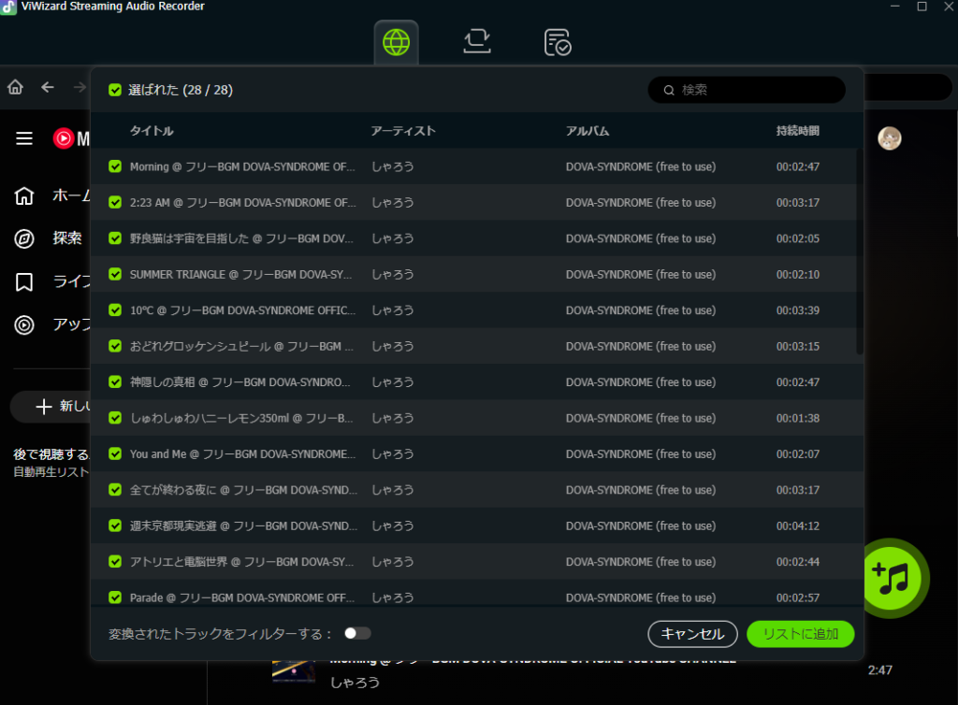Uncheck the Parade track checkbox
The width and height of the screenshot is (958, 705).
(115, 597)
